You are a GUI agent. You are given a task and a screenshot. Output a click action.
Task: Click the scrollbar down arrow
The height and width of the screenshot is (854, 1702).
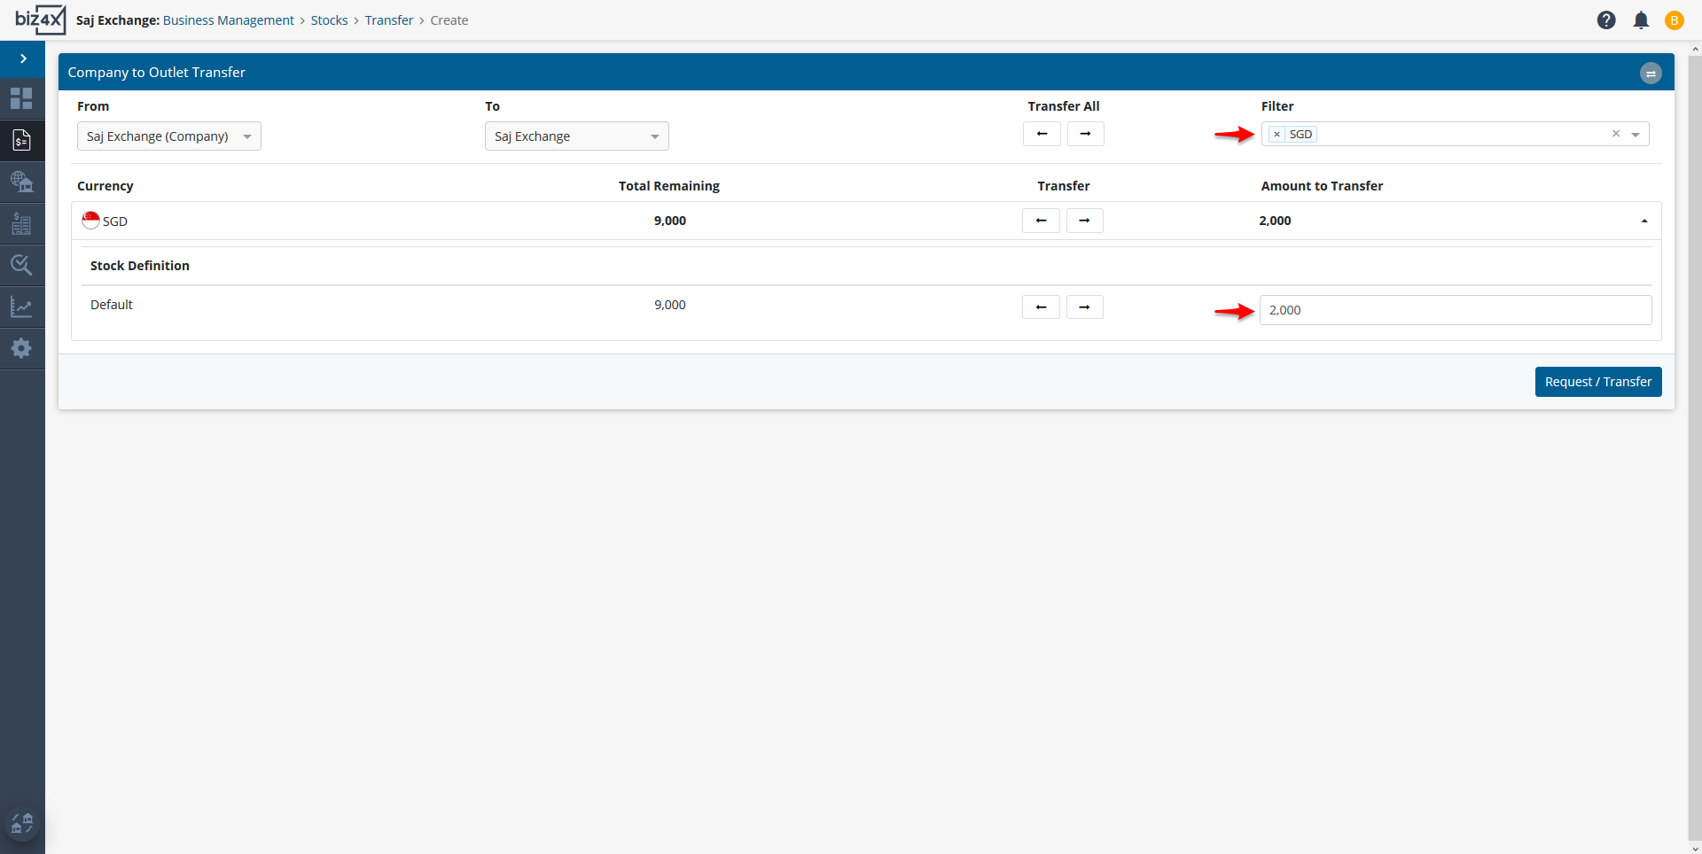pos(1695,848)
